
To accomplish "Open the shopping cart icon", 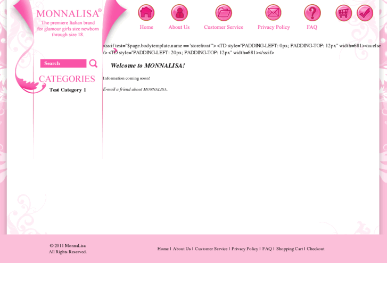I will point(343,13).
